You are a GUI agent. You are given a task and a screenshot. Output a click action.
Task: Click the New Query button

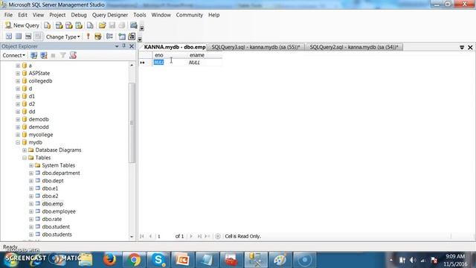coord(22,25)
